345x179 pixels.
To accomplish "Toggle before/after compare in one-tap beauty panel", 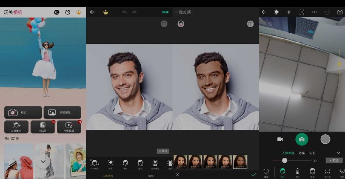I will tap(250, 24).
